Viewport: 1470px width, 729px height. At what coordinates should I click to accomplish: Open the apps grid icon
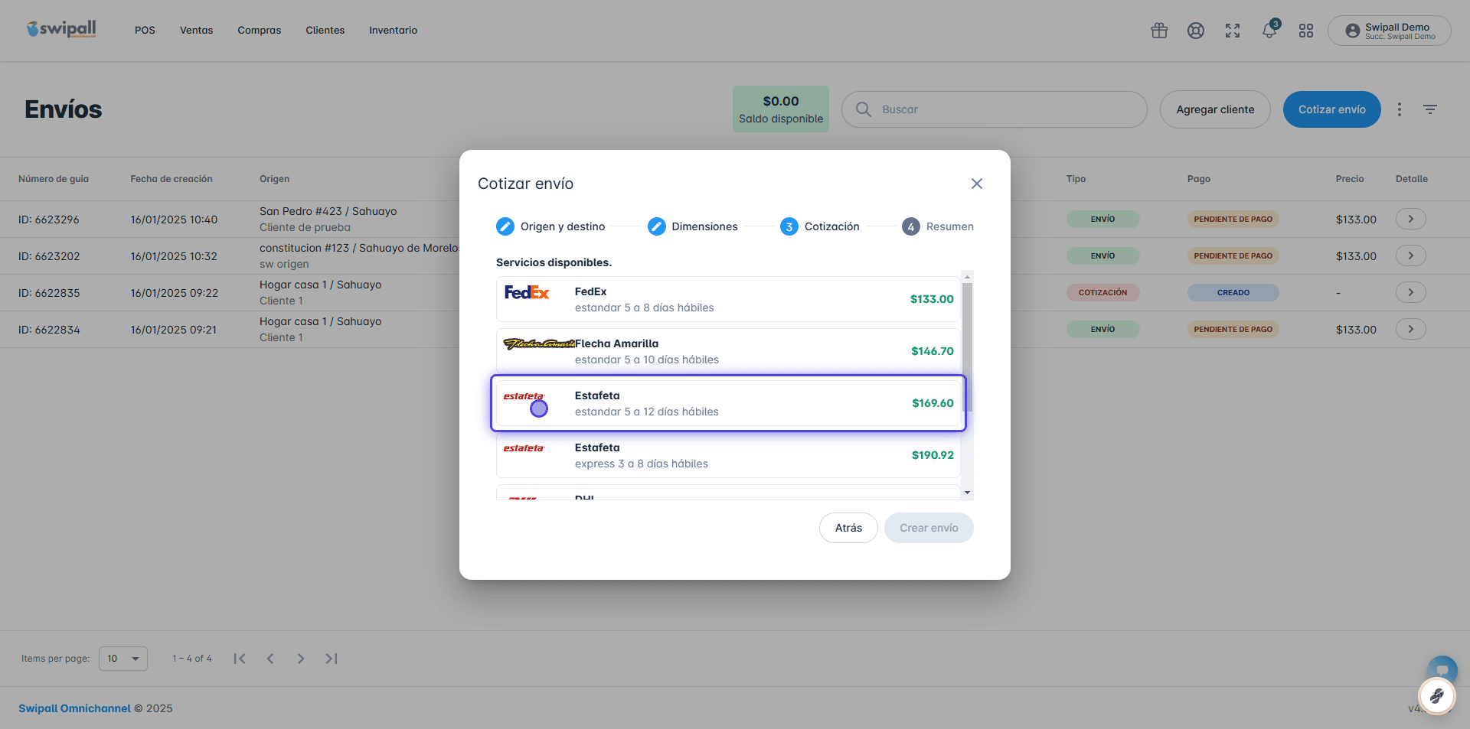(1306, 31)
